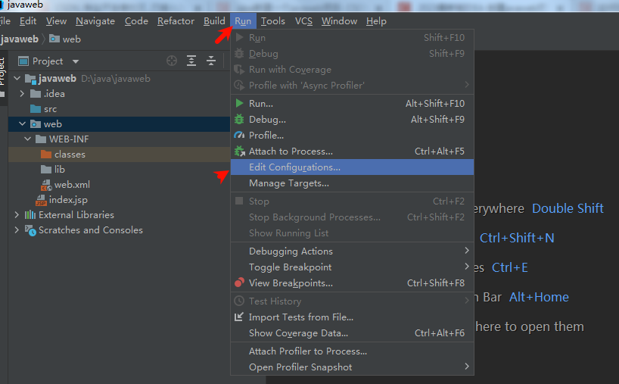This screenshot has width=619, height=384.
Task: Open the Navigate menu
Action: (95, 21)
